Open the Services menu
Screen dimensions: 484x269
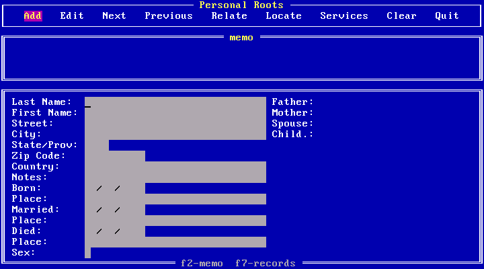(344, 15)
